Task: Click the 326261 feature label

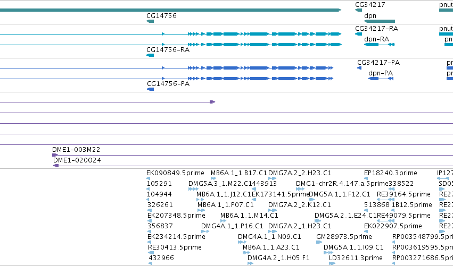Action: pyautogui.click(x=160, y=205)
